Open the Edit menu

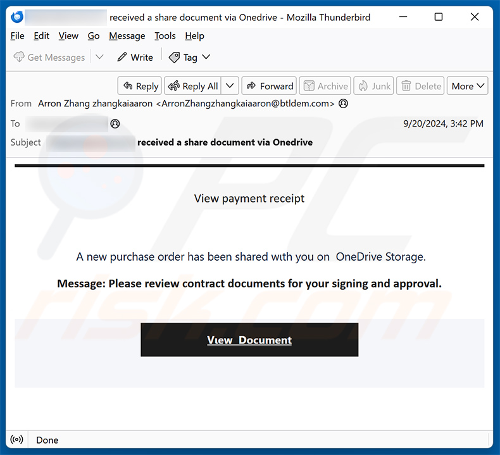coord(41,35)
